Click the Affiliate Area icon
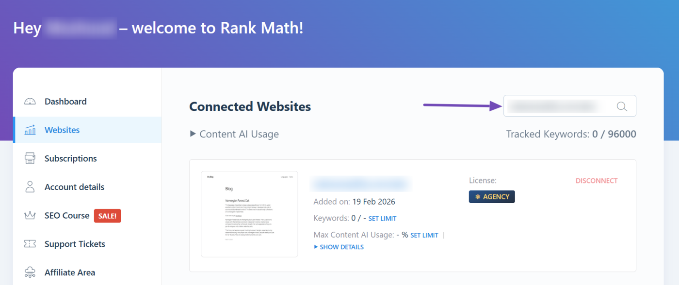This screenshot has height=285, width=679. (30, 272)
